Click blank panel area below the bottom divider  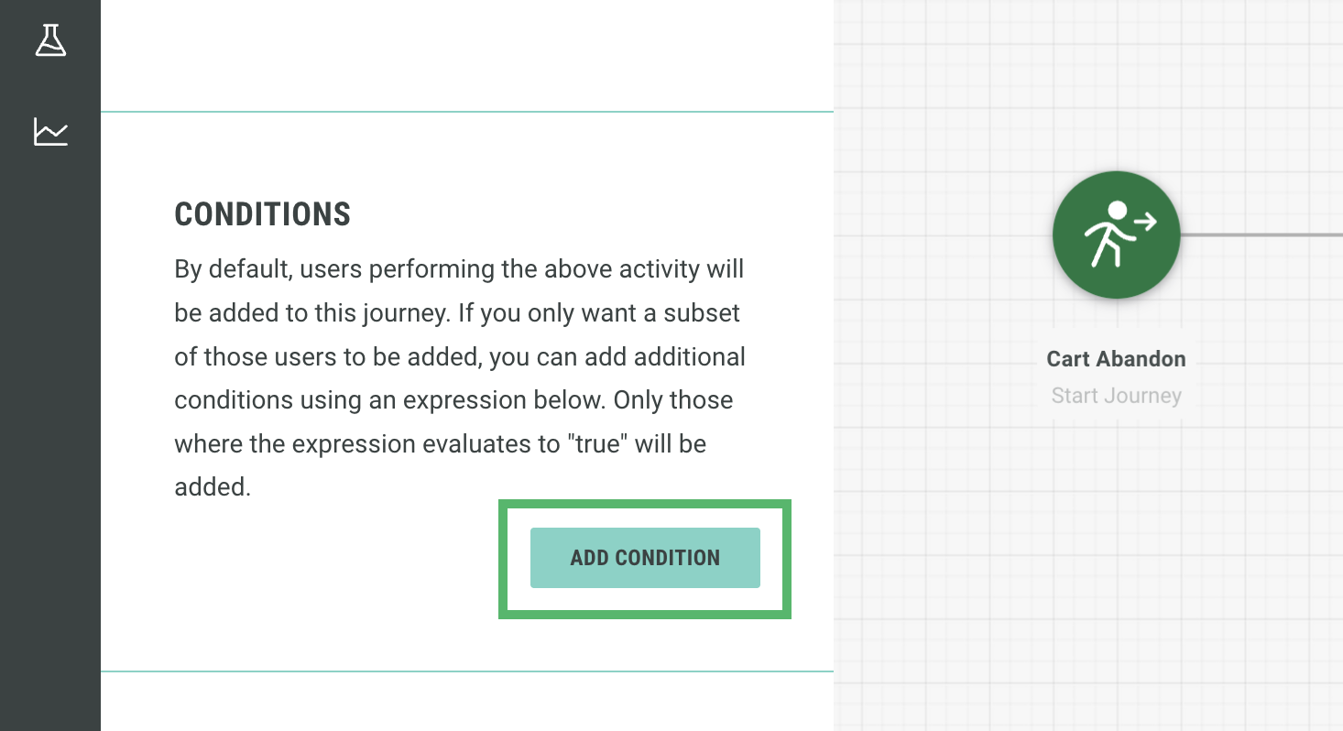pyautogui.click(x=458, y=704)
